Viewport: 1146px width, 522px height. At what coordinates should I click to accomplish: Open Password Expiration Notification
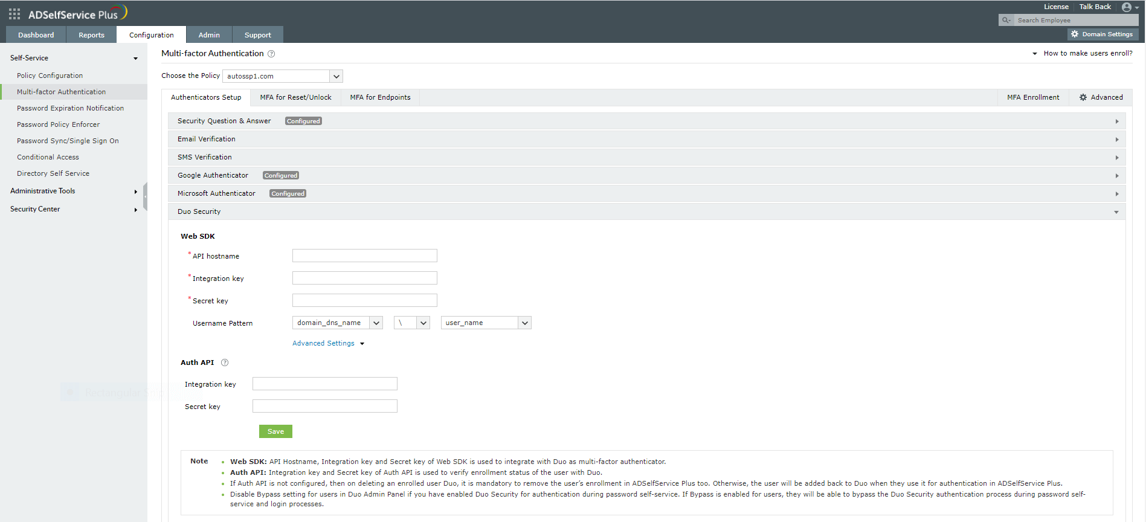tap(71, 108)
